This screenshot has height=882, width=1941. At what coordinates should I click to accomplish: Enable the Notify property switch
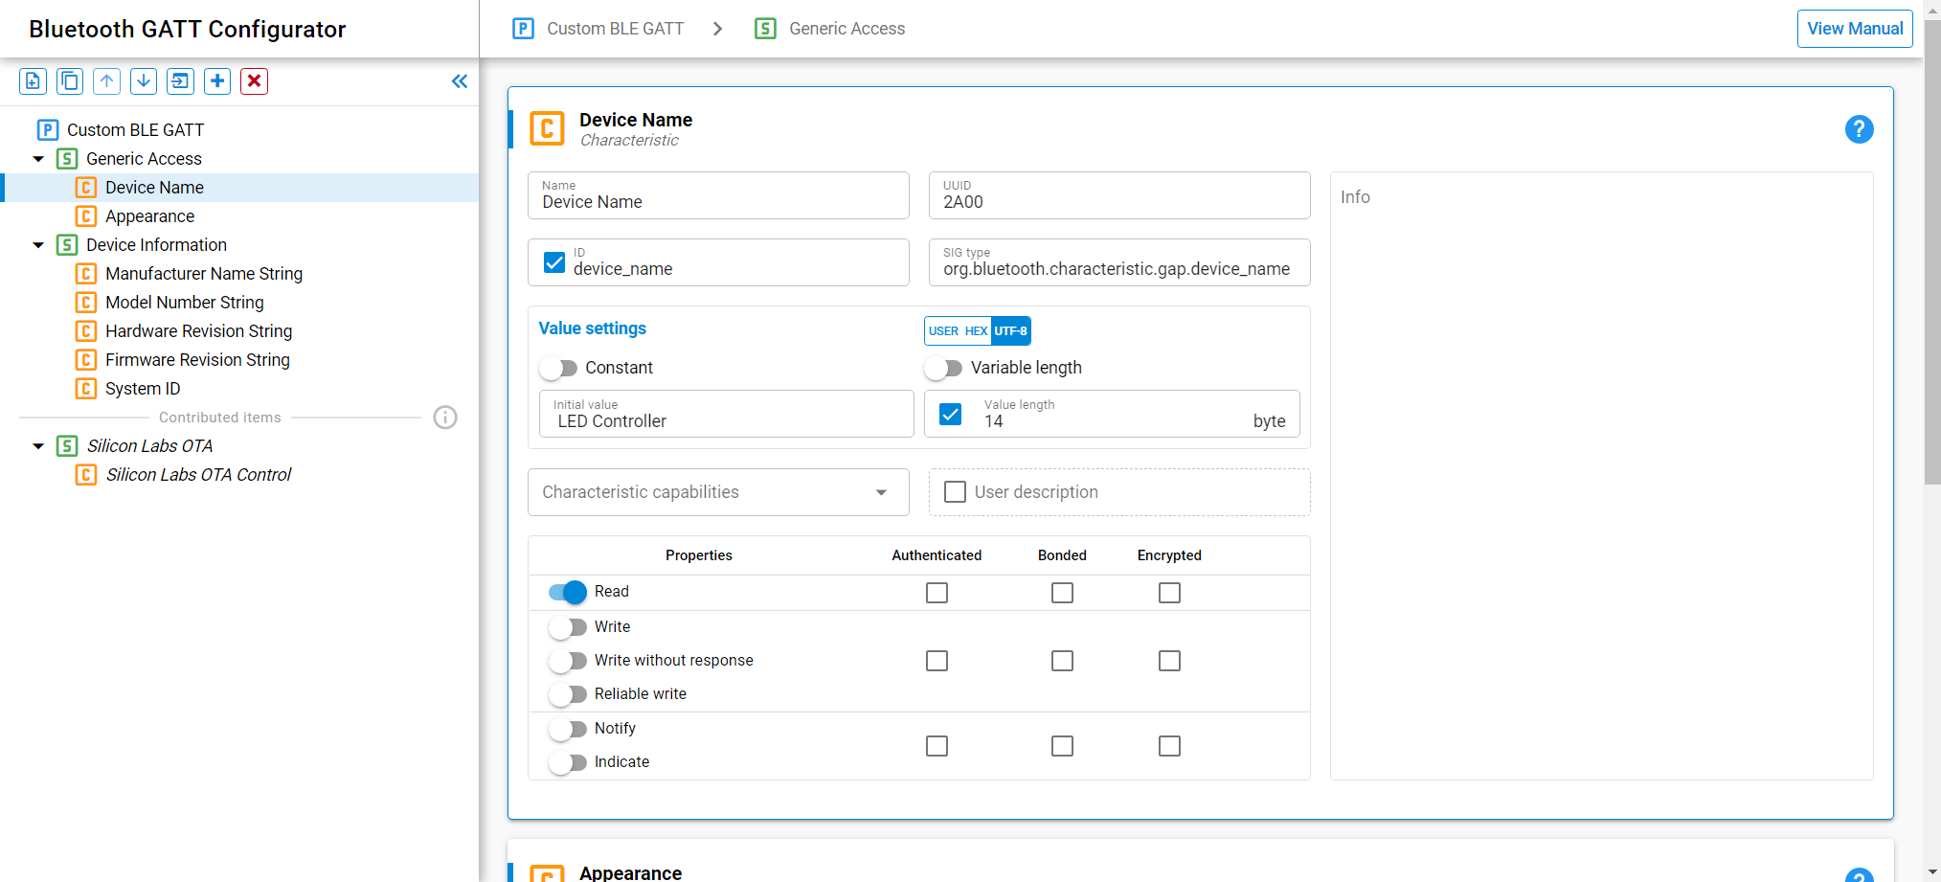(568, 729)
